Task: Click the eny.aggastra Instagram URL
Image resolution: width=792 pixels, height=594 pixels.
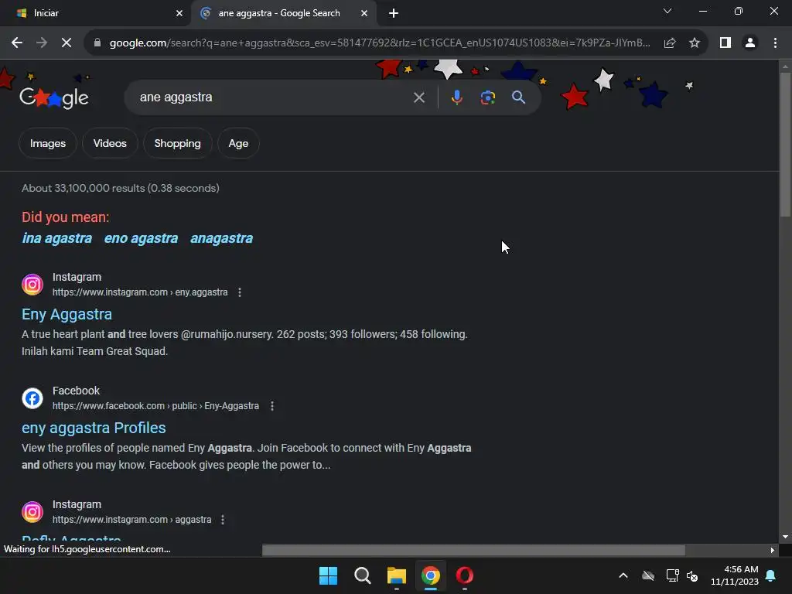Action: point(140,292)
